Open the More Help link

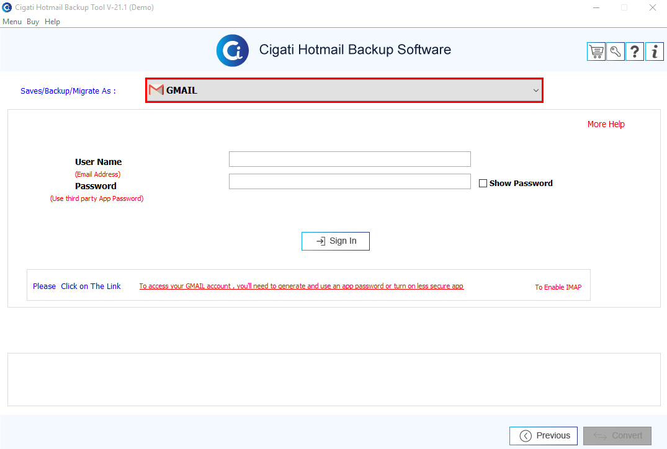(x=606, y=124)
